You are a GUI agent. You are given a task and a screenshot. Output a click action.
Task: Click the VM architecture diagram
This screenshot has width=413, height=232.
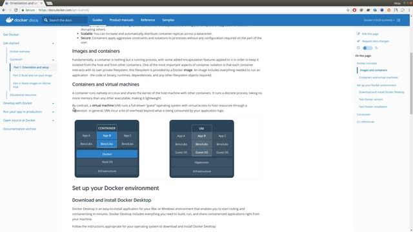pos(202,149)
